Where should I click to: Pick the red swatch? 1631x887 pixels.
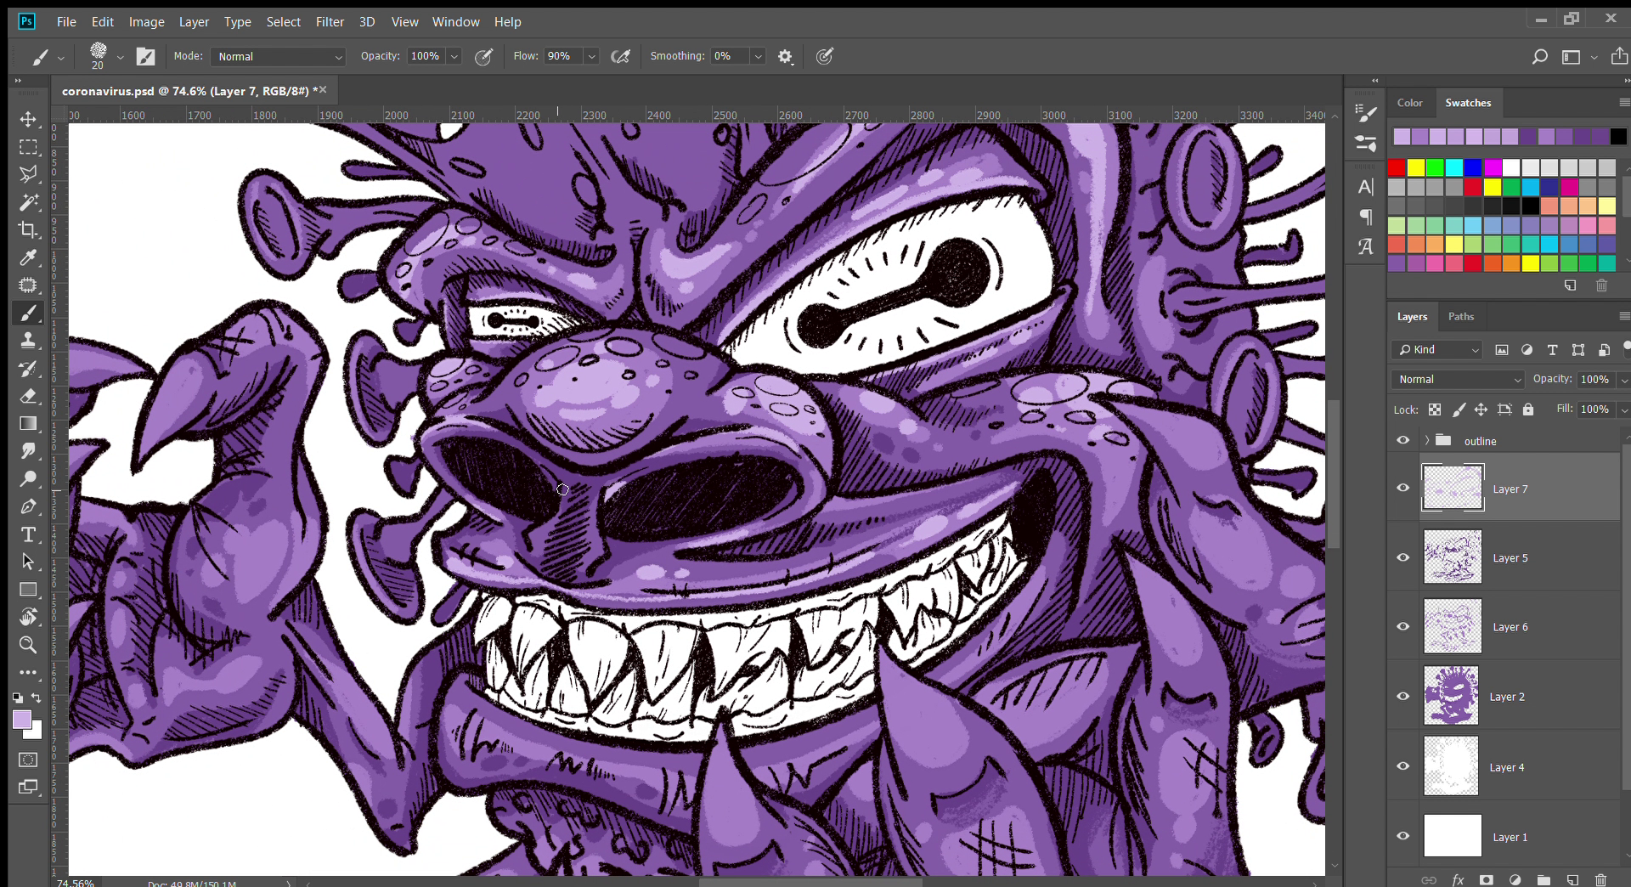point(1397,167)
